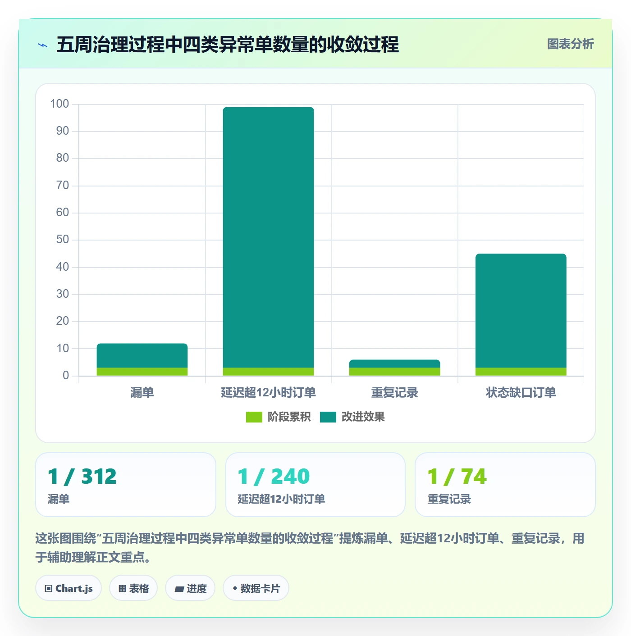Click the teal 漏单 bar in the chart
Image resolution: width=631 pixels, height=636 pixels.
[142, 355]
